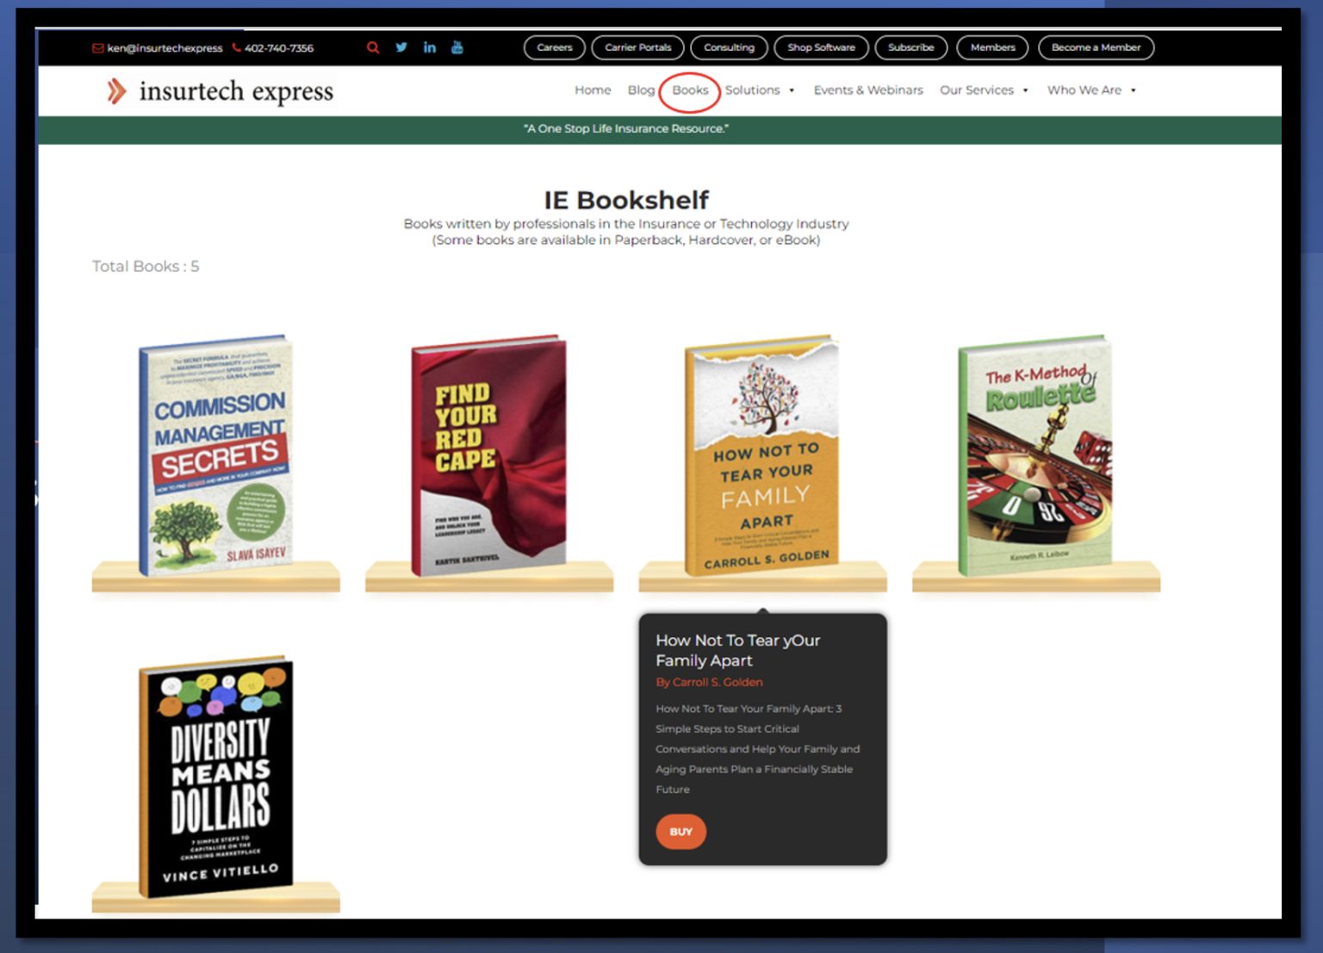
Task: Open the LinkedIn icon link
Action: pyautogui.click(x=430, y=47)
